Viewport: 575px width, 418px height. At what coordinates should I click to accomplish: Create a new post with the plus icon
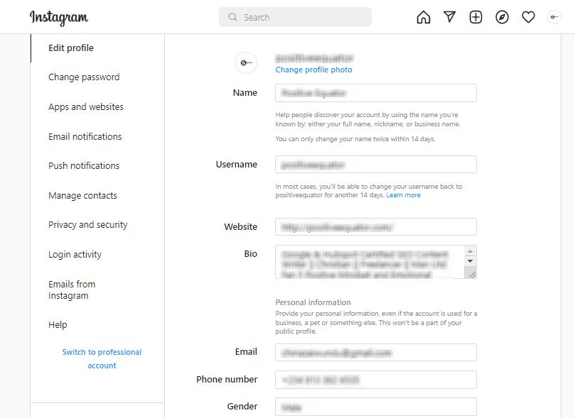click(475, 16)
